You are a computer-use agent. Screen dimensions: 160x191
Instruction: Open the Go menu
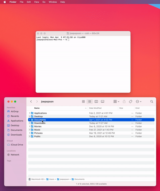point(44,2)
